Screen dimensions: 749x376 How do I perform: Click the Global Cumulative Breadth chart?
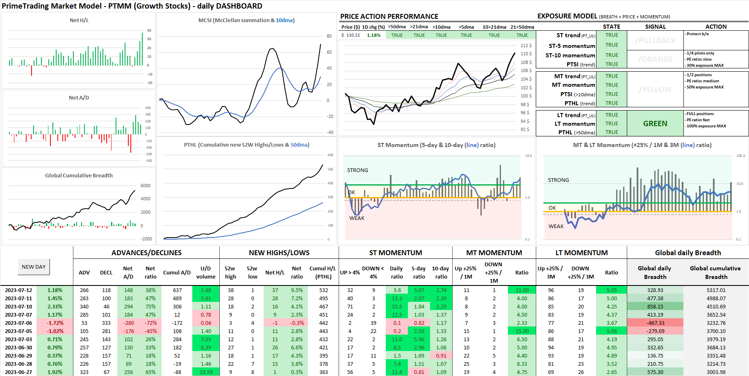pyautogui.click(x=79, y=205)
